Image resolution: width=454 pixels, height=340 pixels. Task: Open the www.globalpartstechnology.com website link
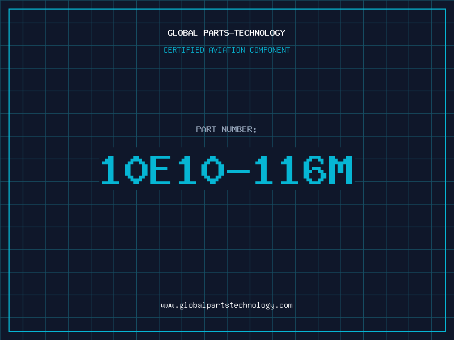(226, 305)
